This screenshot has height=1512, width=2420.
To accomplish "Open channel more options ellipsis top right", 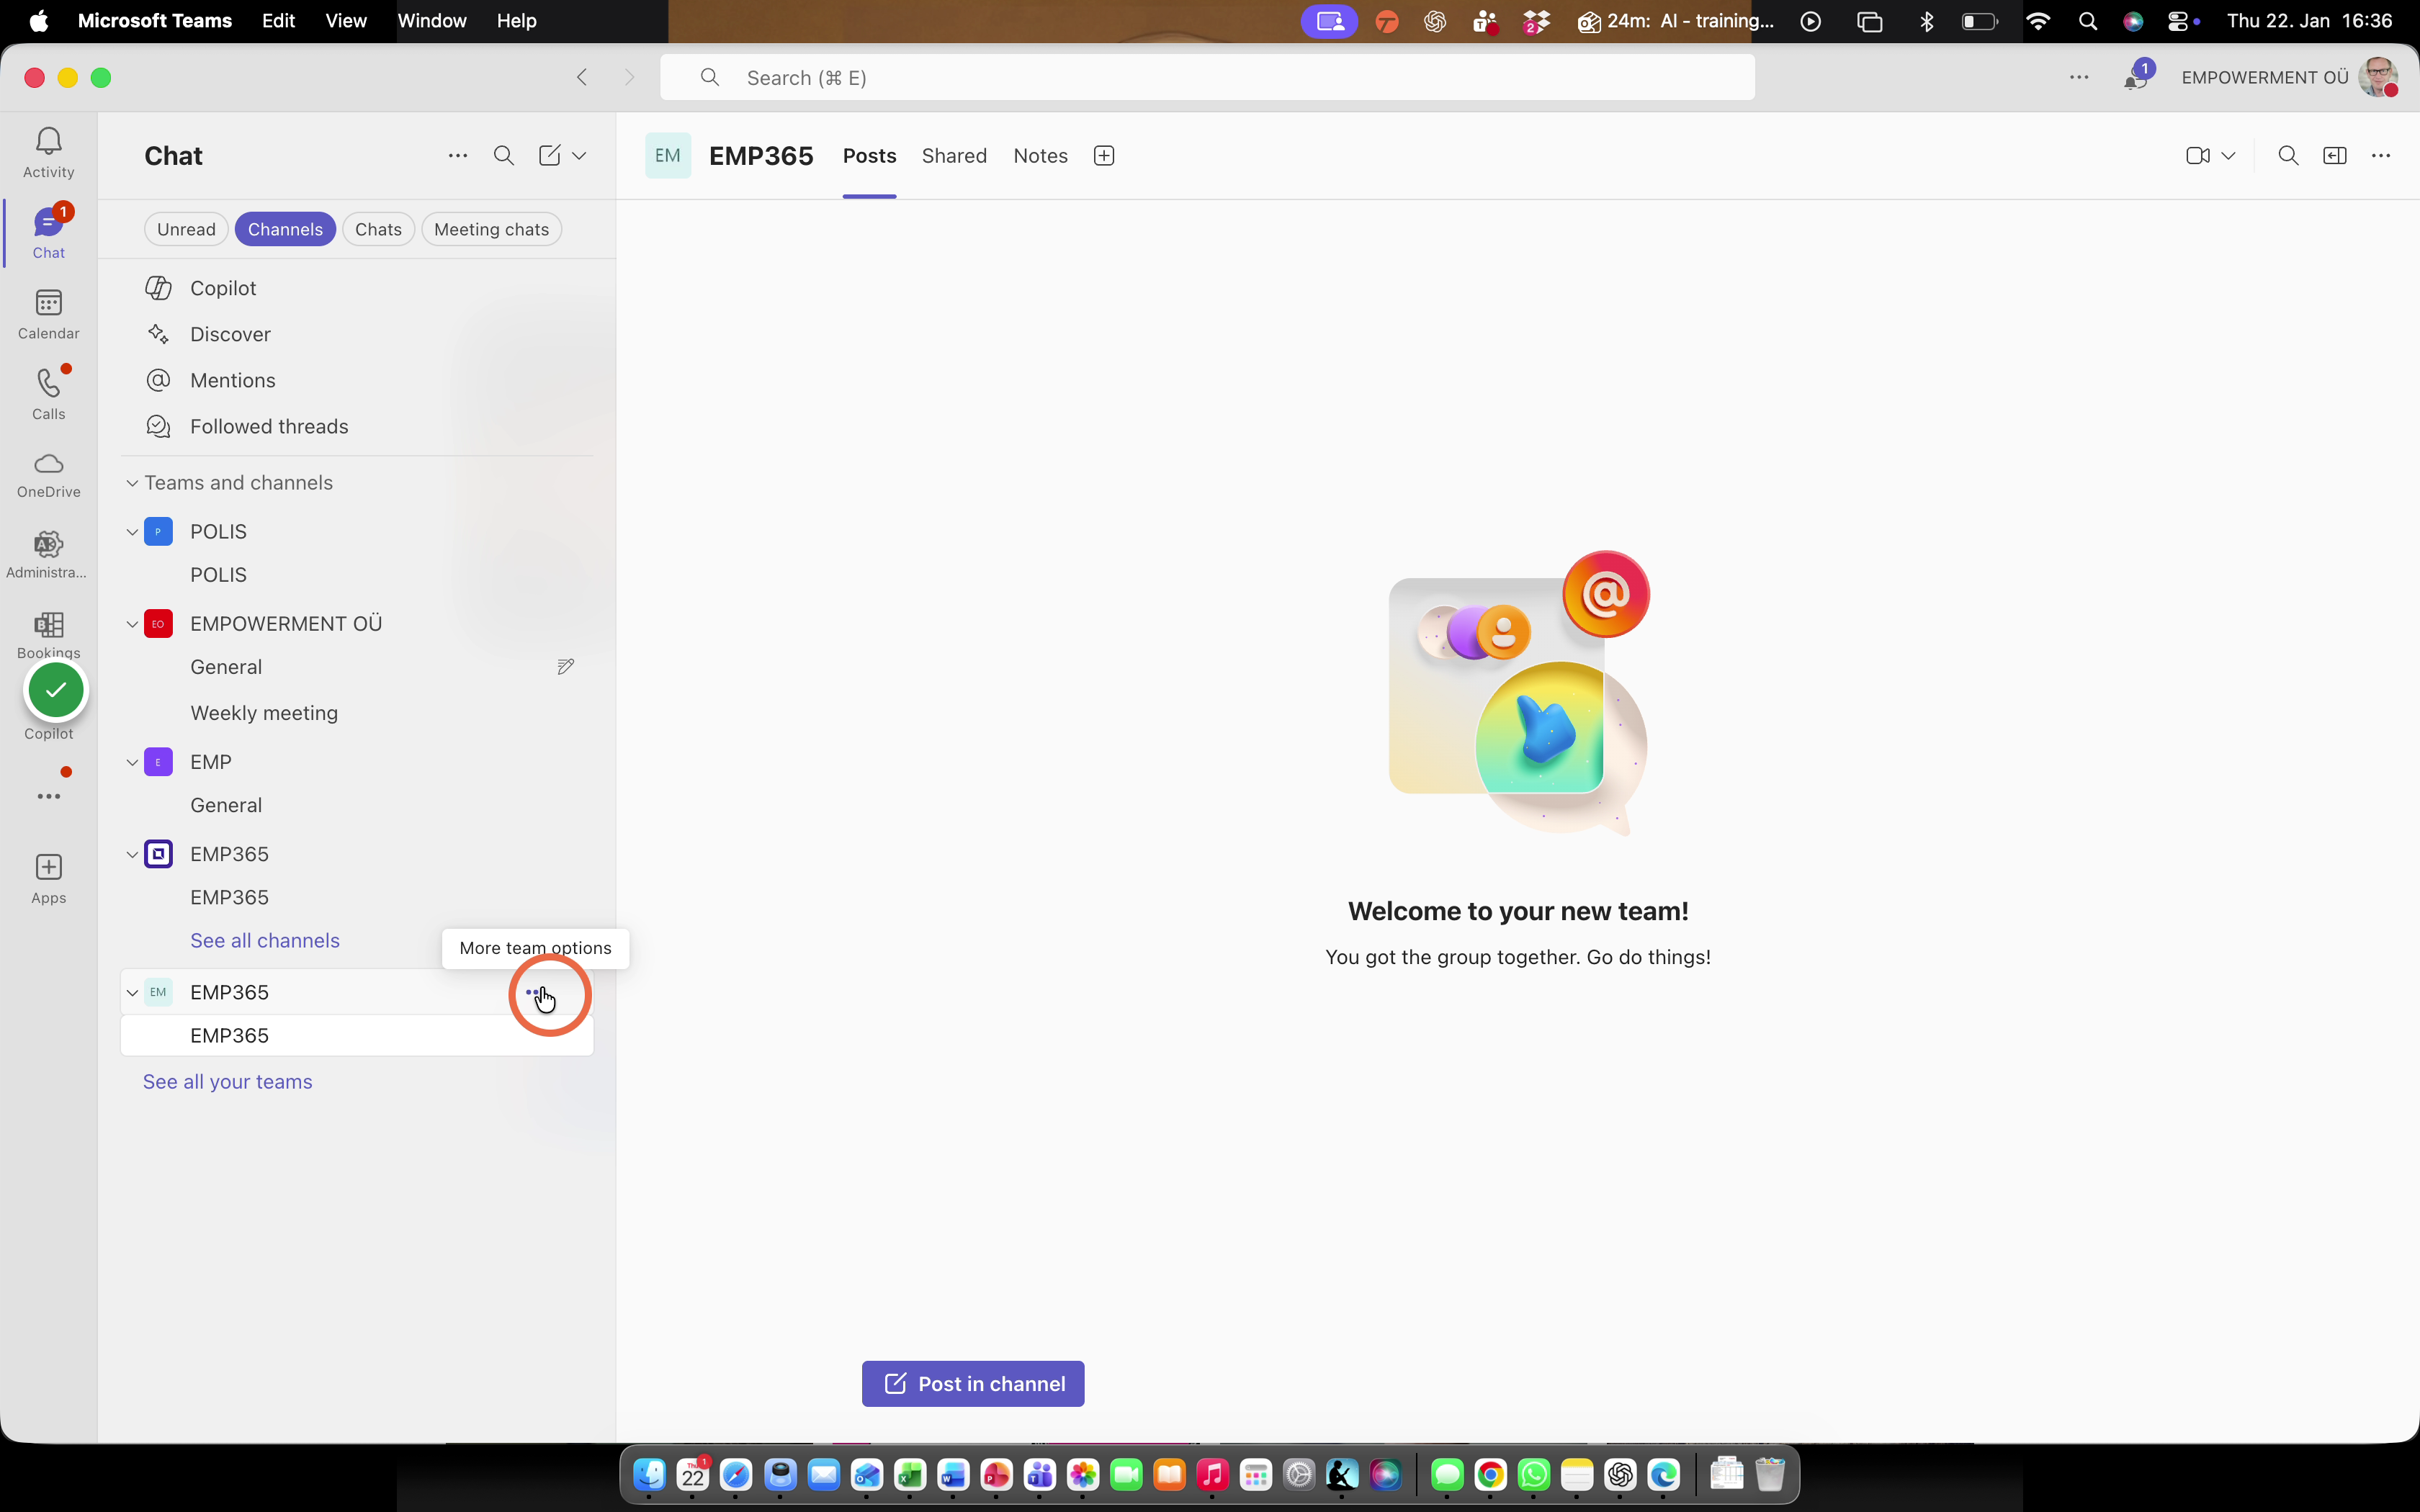I will pyautogui.click(x=2381, y=155).
